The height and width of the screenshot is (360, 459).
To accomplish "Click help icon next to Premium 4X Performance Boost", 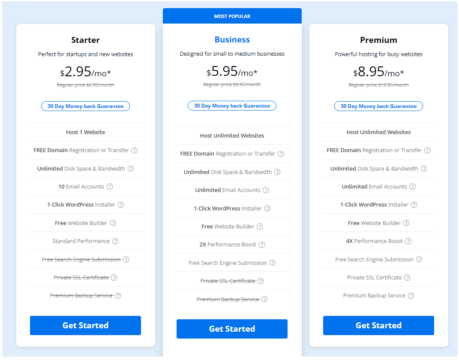I will tap(408, 241).
